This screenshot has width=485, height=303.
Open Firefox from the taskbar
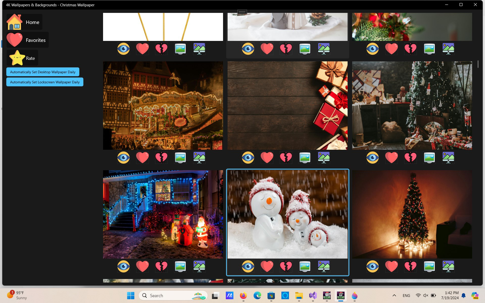pyautogui.click(x=243, y=295)
